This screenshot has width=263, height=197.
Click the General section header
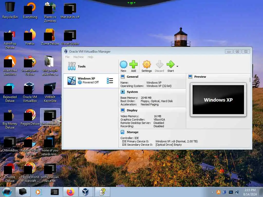tap(133, 77)
